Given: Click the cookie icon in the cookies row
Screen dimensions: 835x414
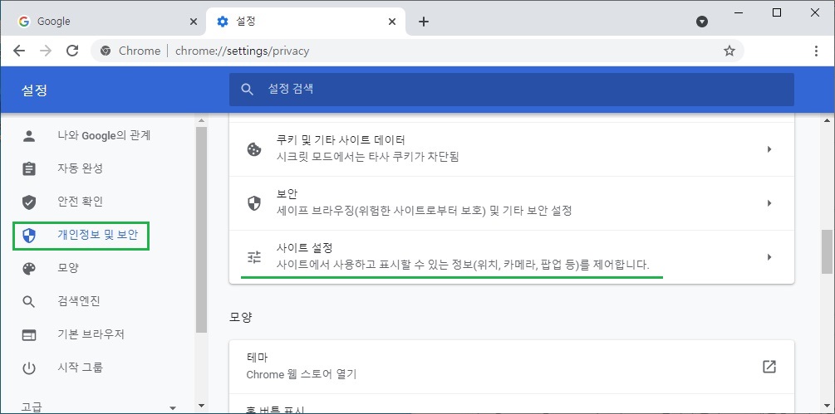Looking at the screenshot, I should point(254,149).
